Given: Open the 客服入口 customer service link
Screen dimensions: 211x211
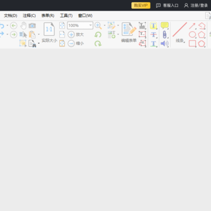Looking at the screenshot, I should (167, 5).
